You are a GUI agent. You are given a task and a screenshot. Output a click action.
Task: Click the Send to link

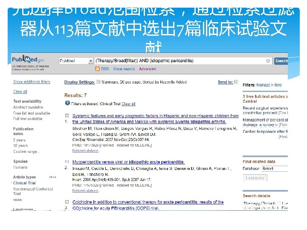(226, 82)
